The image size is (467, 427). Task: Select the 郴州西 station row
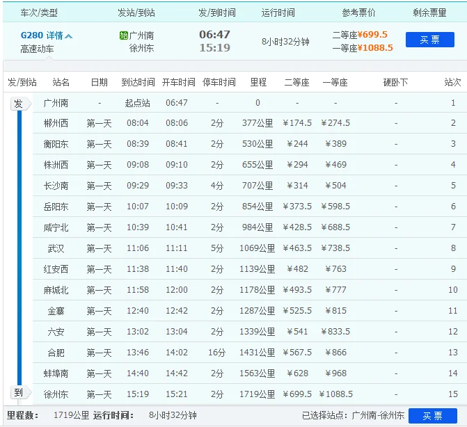(250, 123)
